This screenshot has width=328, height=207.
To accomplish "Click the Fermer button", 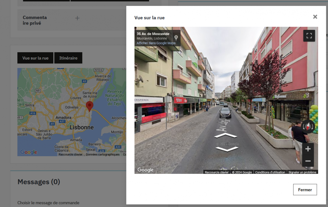I will point(305,190).
